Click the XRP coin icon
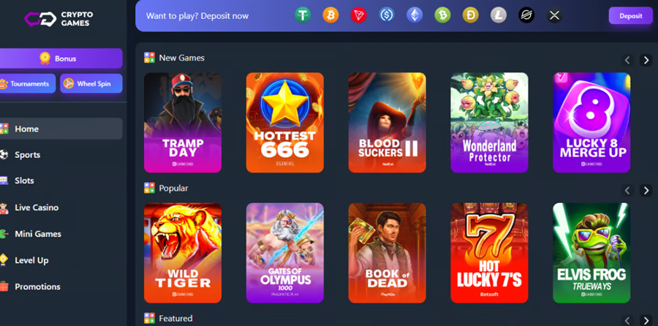 [x=554, y=15]
